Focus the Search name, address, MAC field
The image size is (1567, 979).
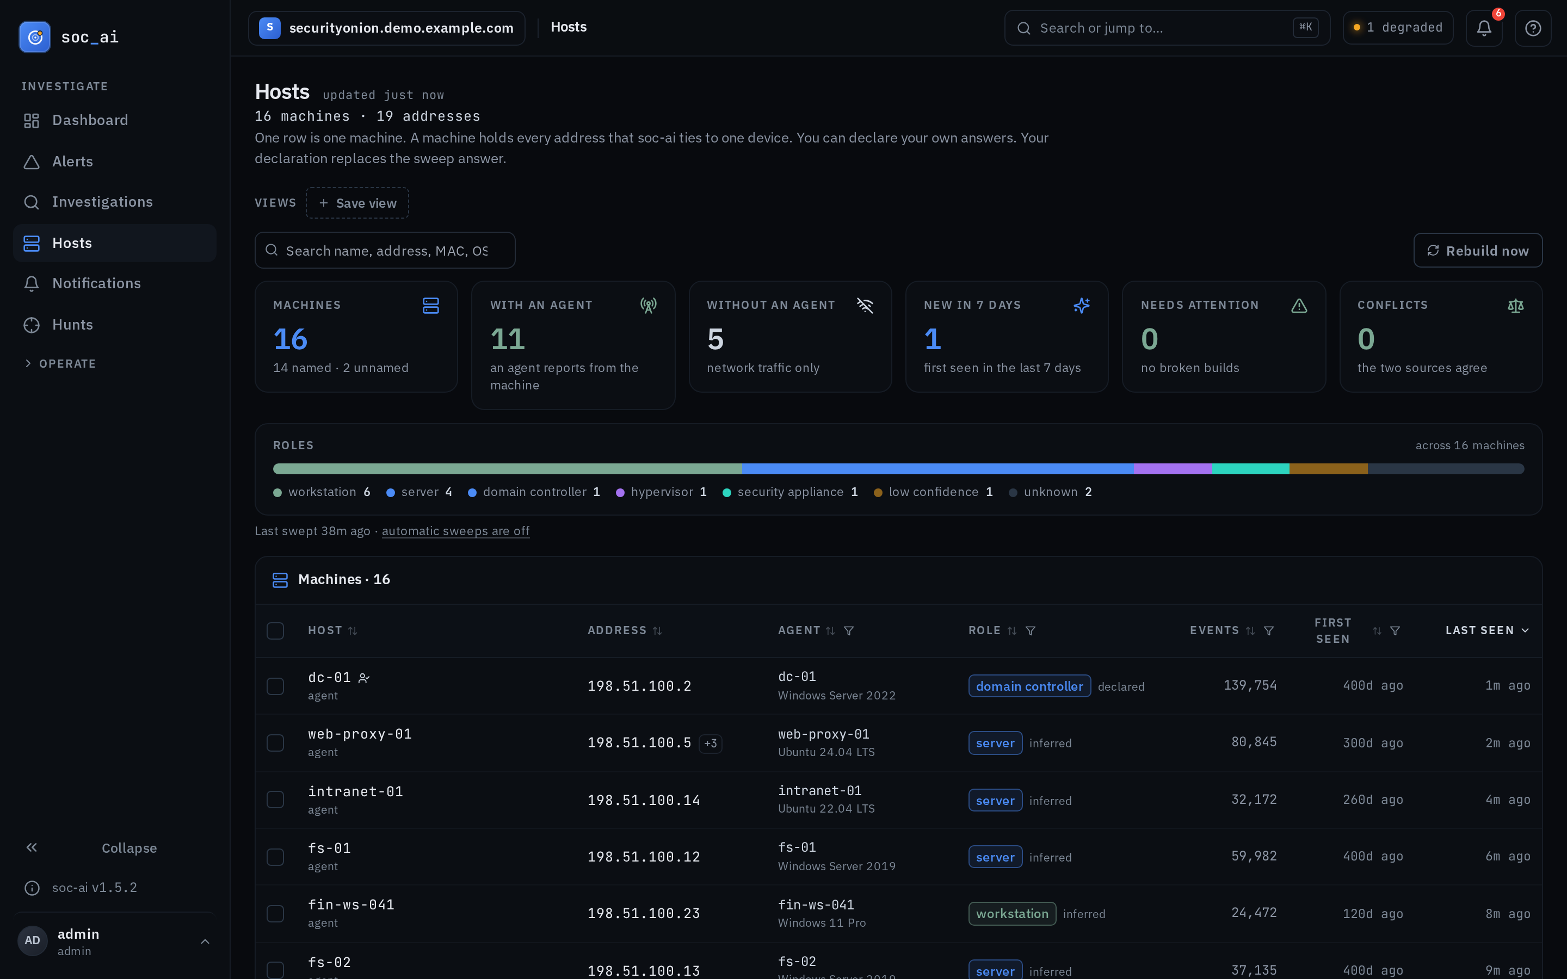click(x=385, y=251)
